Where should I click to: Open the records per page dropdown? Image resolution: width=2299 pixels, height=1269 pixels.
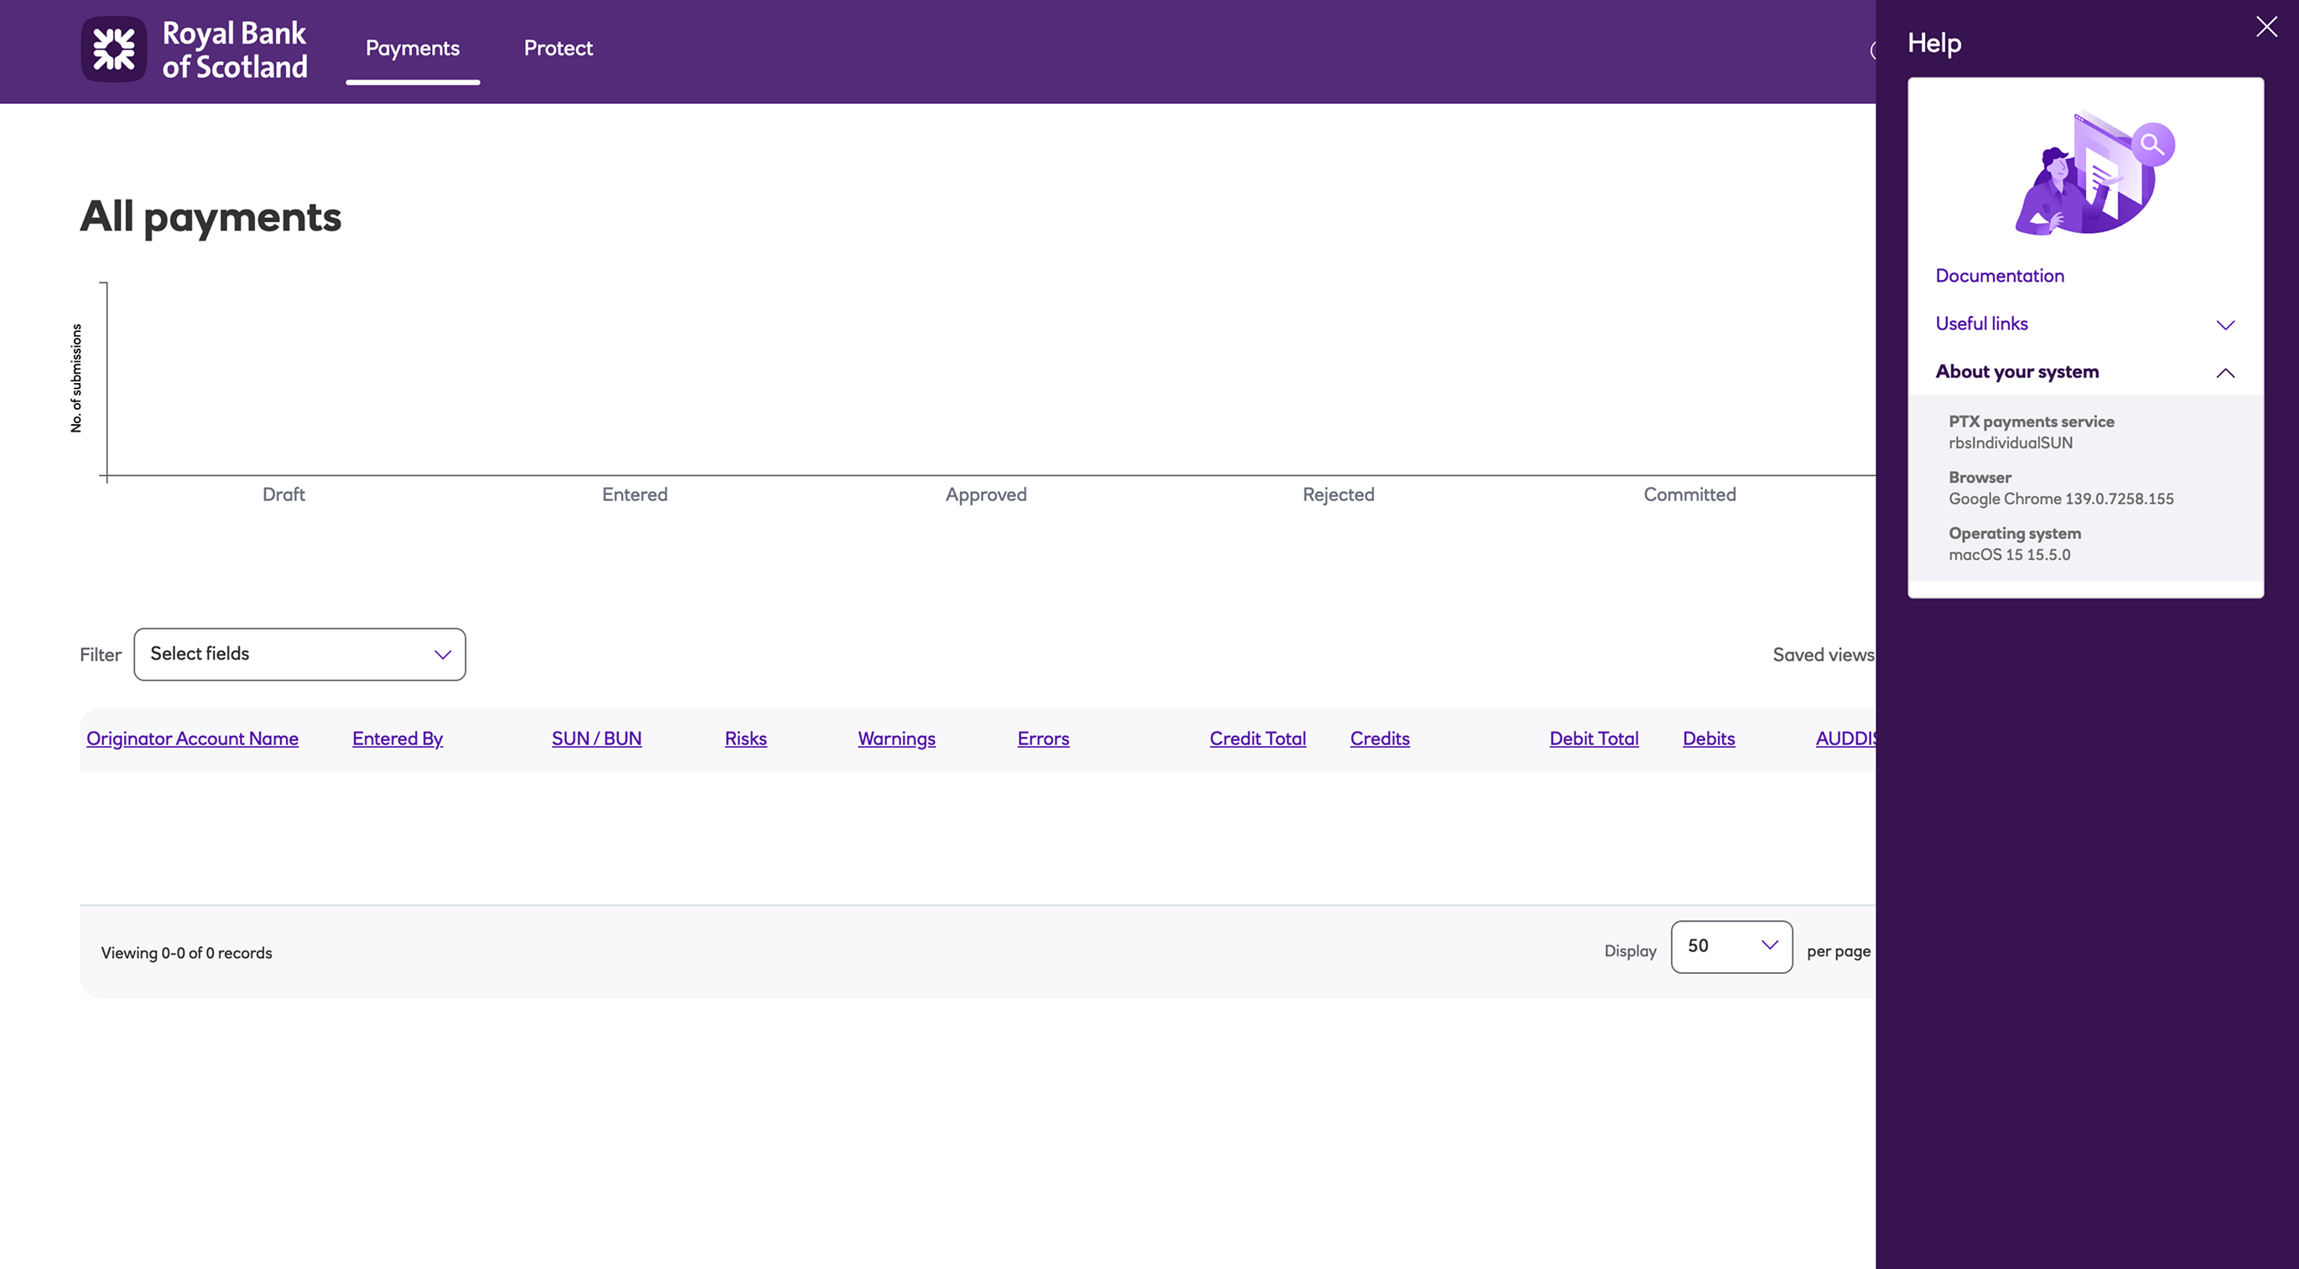tap(1731, 946)
